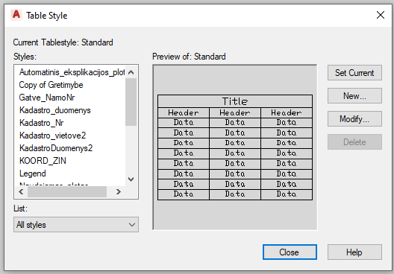
Task: Click the Modify... button
Action: click(x=354, y=119)
